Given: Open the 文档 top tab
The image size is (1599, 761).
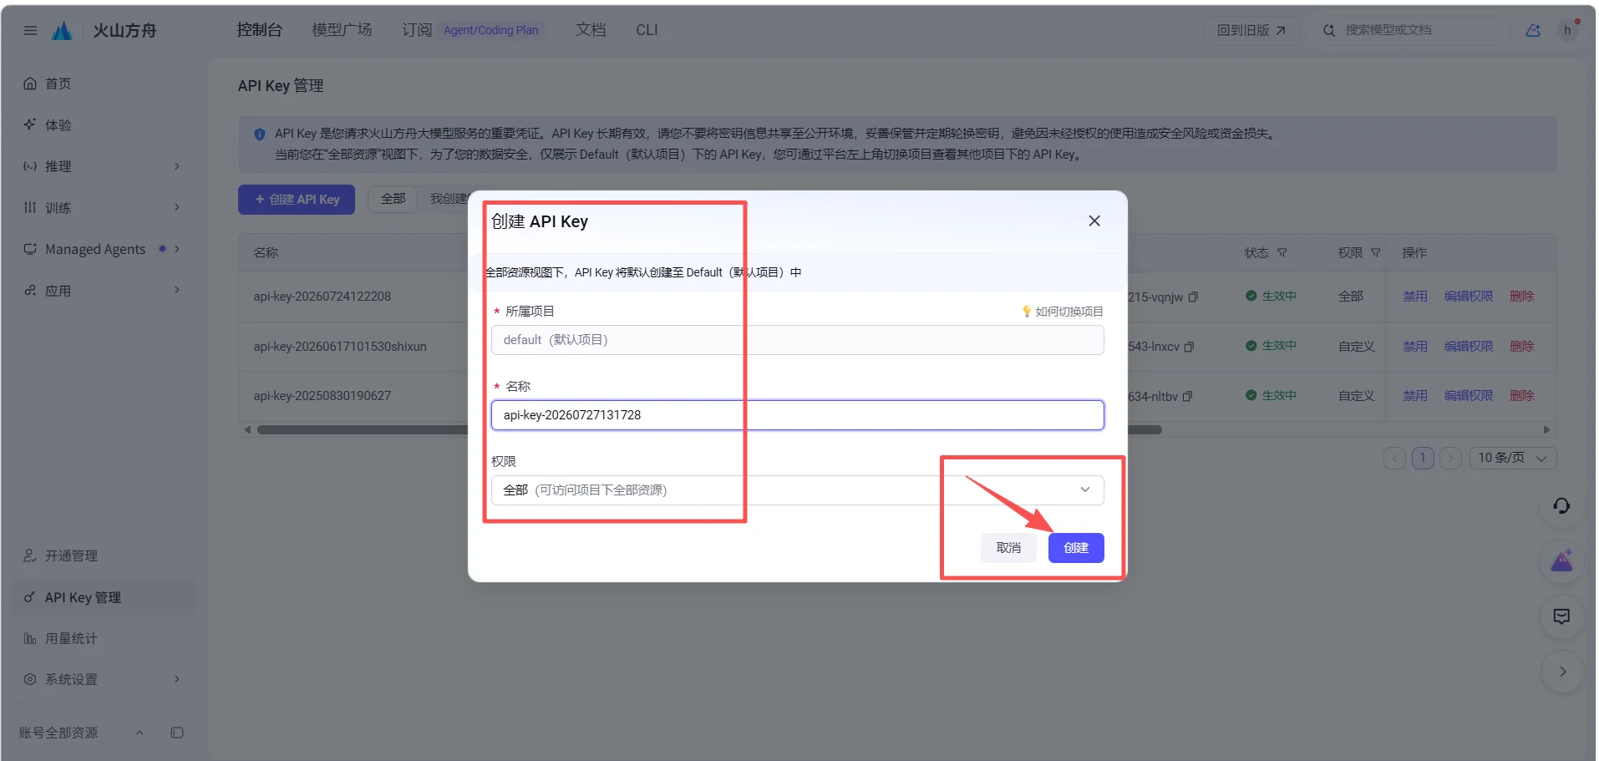Looking at the screenshot, I should tap(591, 30).
